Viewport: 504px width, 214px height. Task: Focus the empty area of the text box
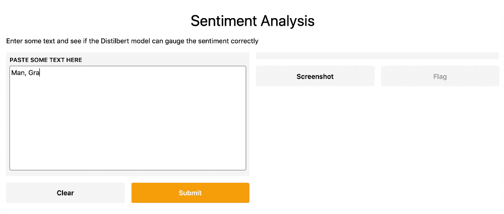pos(128,126)
